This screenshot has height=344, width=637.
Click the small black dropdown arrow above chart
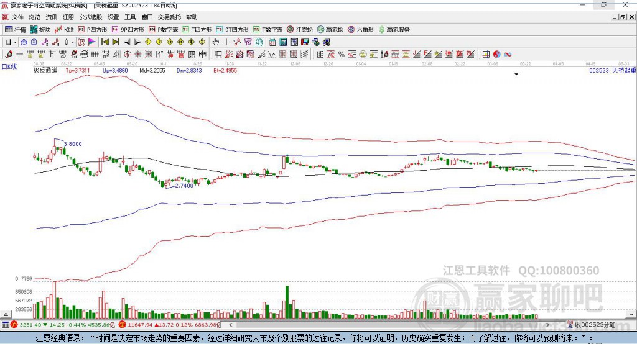(516, 75)
